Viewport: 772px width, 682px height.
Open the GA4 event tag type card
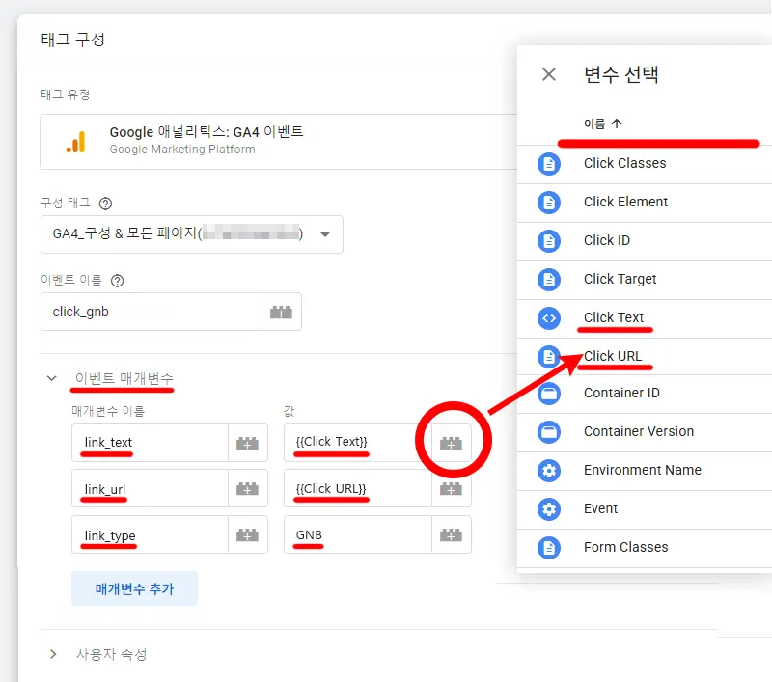(279, 142)
